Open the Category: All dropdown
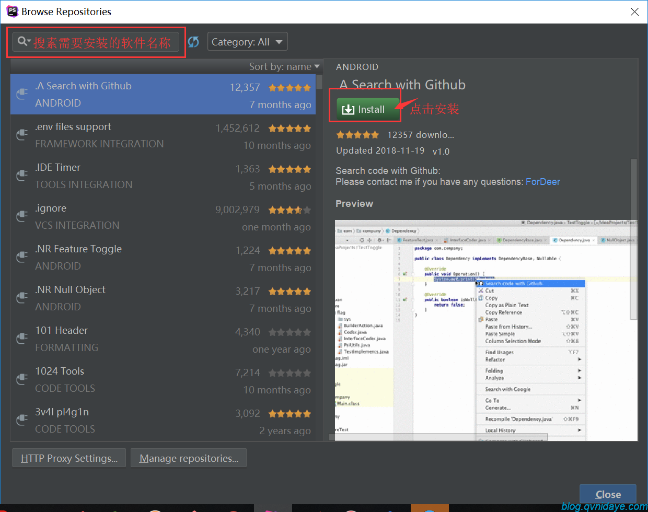Image resolution: width=648 pixels, height=512 pixels. (247, 42)
